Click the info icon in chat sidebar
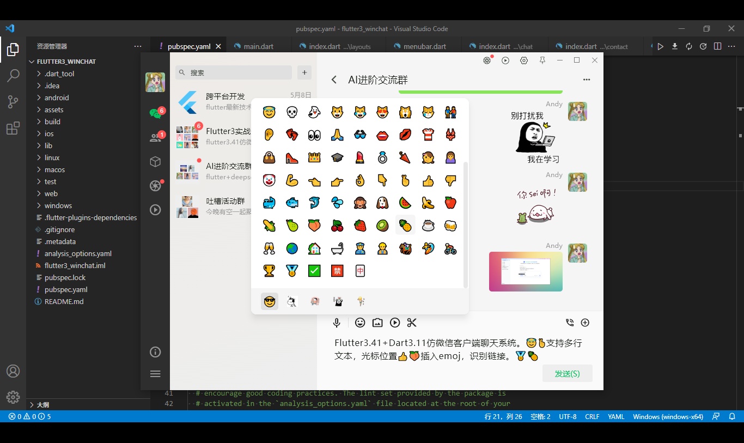The image size is (744, 443). pos(155,352)
